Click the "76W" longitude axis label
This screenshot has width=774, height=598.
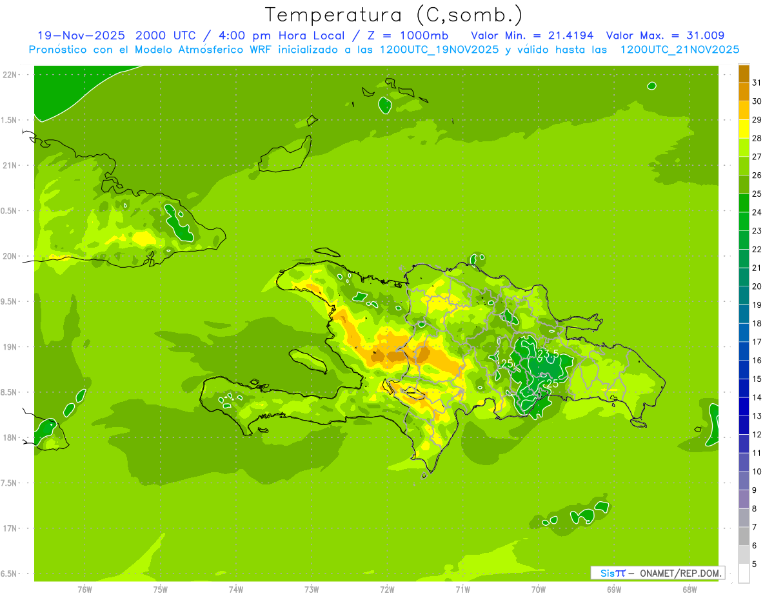click(x=84, y=590)
